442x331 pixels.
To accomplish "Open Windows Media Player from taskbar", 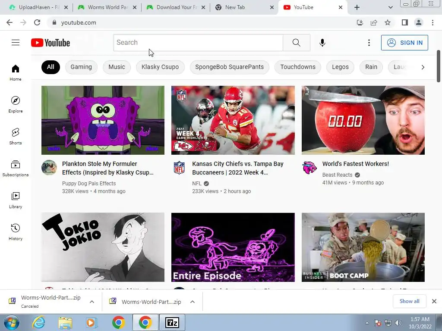I will coord(92,322).
